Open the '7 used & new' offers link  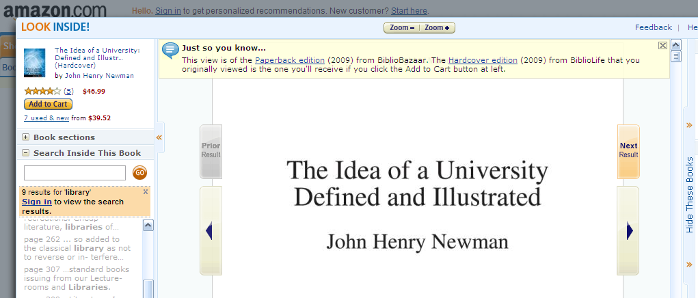click(46, 118)
